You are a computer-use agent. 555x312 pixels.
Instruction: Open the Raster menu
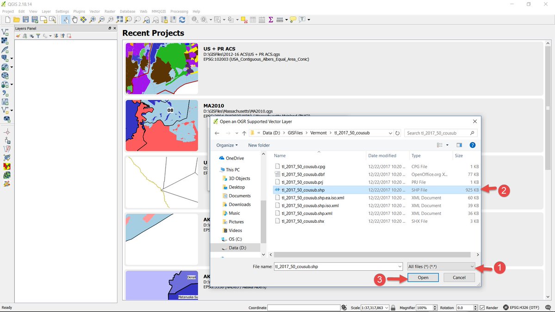click(110, 11)
